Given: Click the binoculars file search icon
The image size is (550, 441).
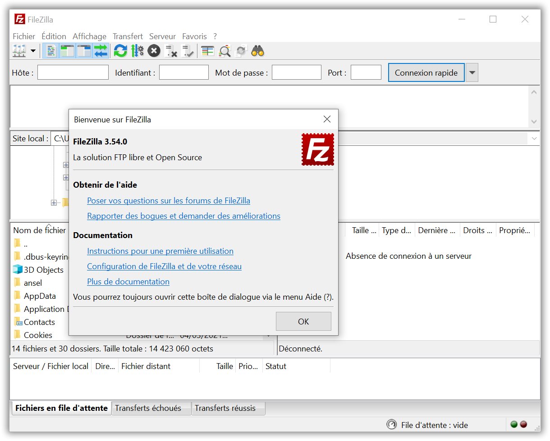Looking at the screenshot, I should point(257,51).
